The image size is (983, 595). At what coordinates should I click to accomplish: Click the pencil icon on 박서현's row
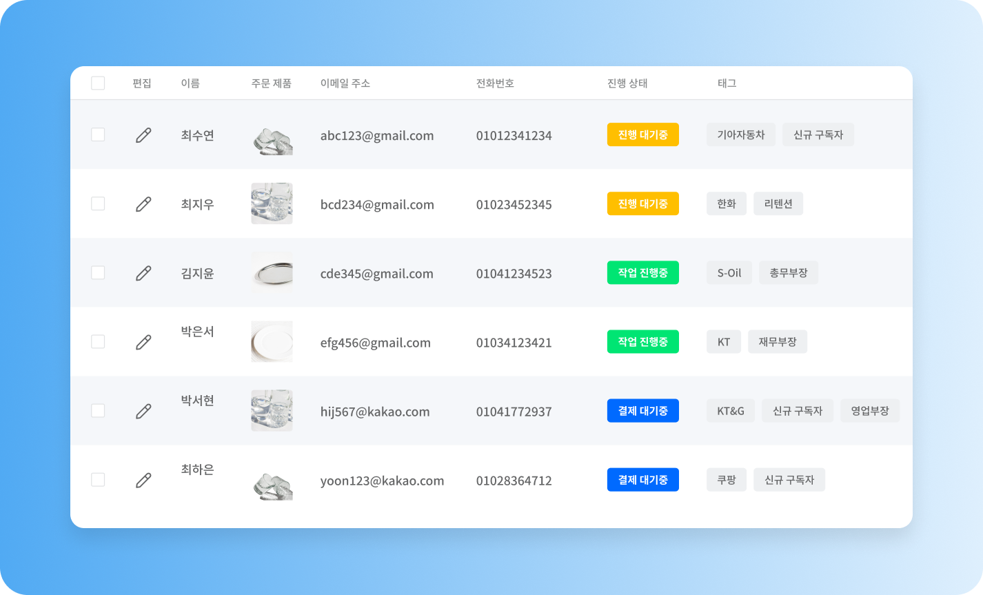pos(143,410)
